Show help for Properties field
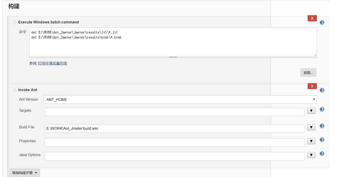Screen dimensions: 347x177 (322, 140)
